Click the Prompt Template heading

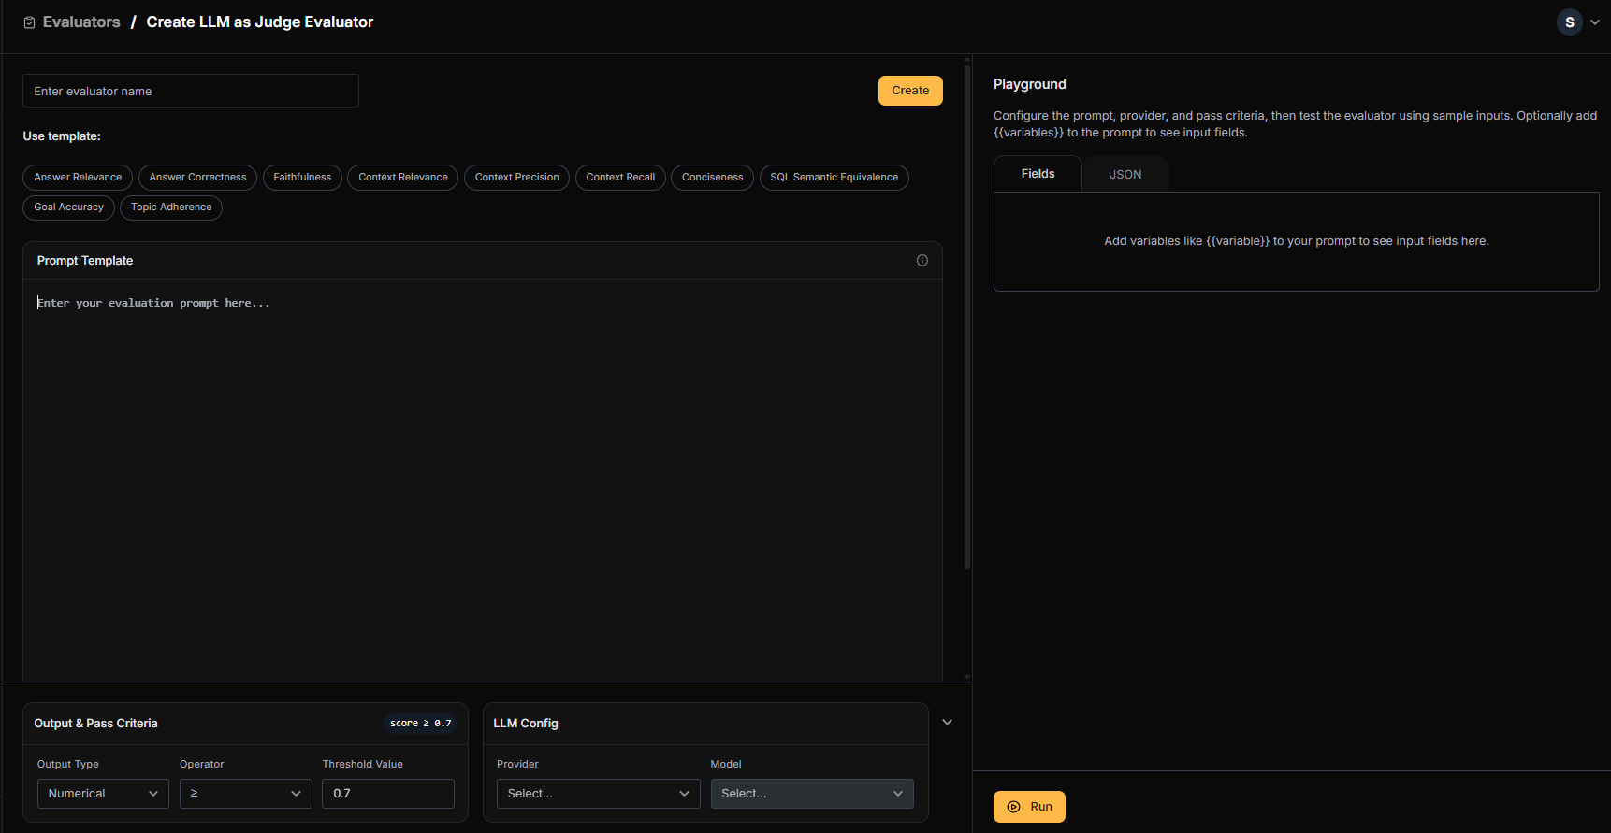coord(85,261)
